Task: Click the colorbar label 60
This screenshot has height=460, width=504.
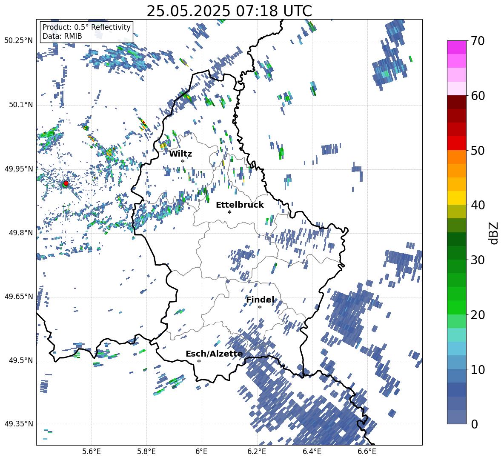Action: (x=478, y=96)
